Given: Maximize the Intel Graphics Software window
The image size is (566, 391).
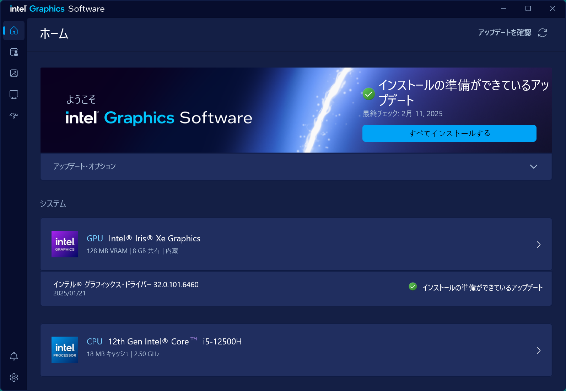Looking at the screenshot, I should pyautogui.click(x=528, y=9).
